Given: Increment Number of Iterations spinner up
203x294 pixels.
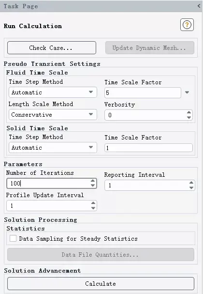Looking at the screenshot, I should [93, 181].
